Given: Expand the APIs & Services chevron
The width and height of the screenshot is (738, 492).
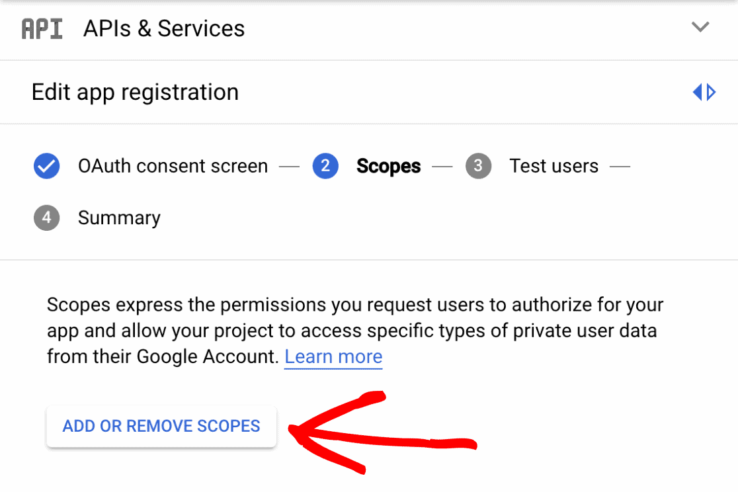Looking at the screenshot, I should point(700,27).
